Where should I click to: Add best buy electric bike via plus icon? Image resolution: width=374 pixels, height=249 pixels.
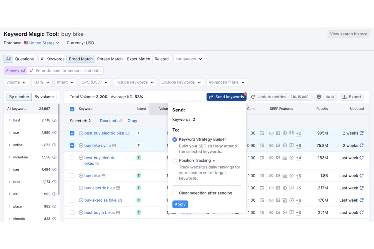81,133
